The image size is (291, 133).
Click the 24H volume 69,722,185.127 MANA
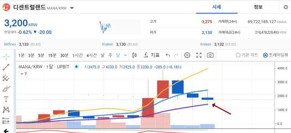[267, 22]
